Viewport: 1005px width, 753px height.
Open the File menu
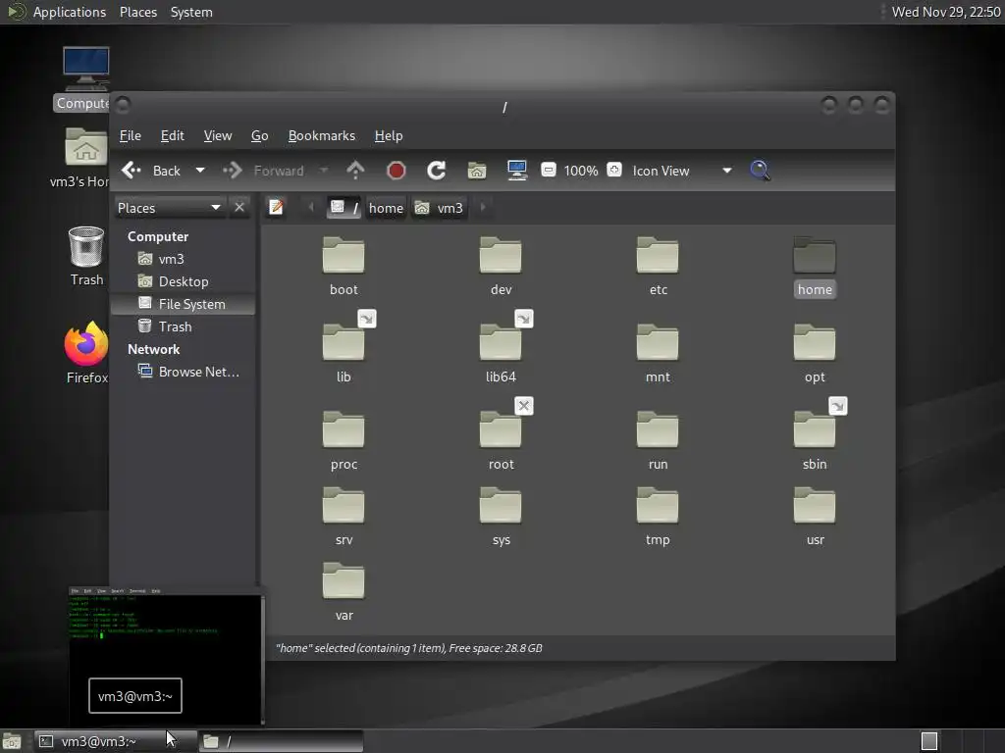[131, 135]
